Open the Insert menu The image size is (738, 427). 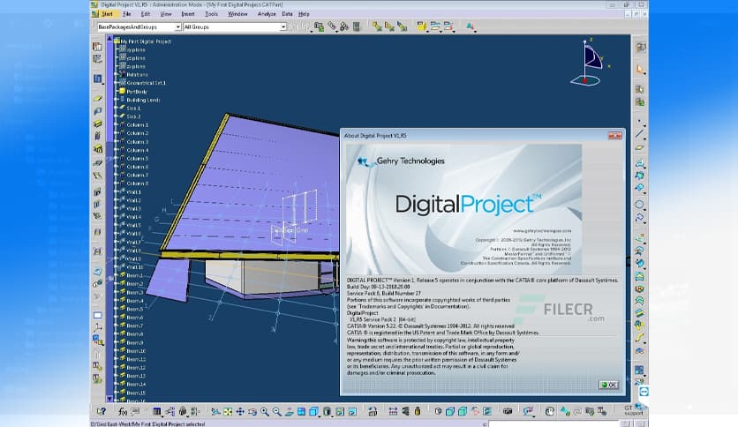click(x=188, y=14)
